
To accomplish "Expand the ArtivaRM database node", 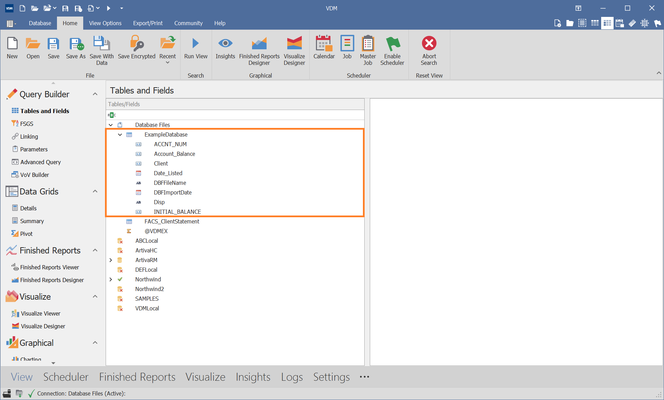I will click(110, 260).
